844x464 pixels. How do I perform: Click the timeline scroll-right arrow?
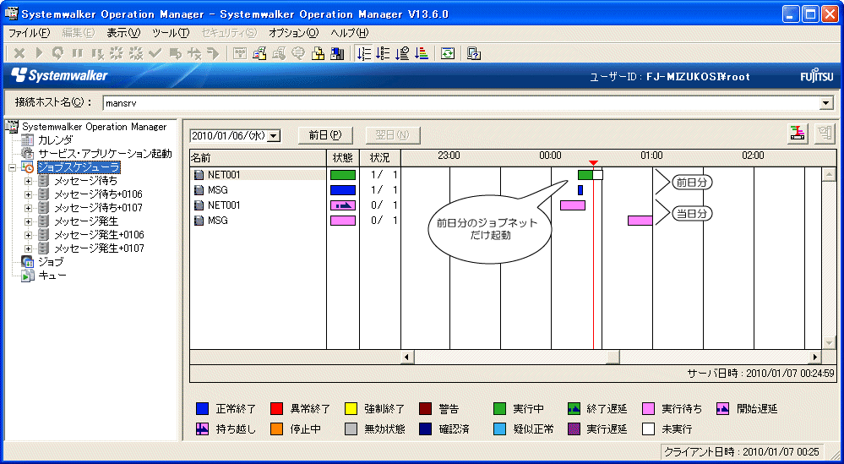coord(815,357)
